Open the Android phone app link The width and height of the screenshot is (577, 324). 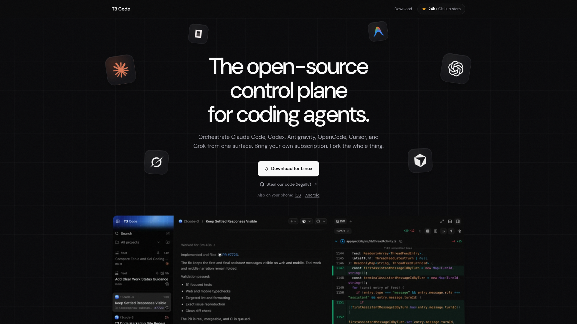(x=312, y=195)
